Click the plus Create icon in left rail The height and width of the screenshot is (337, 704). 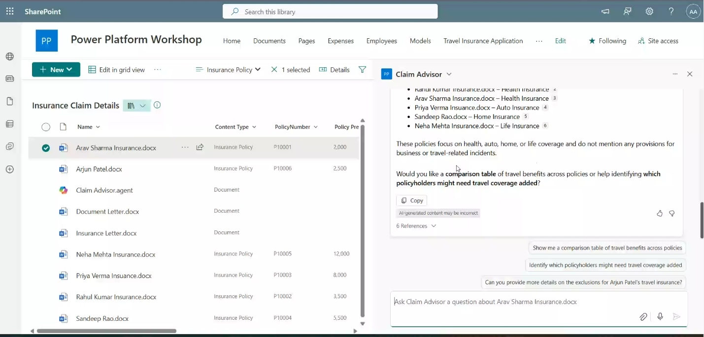[x=10, y=169]
